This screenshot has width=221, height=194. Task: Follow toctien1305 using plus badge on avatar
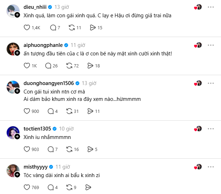(x=17, y=137)
